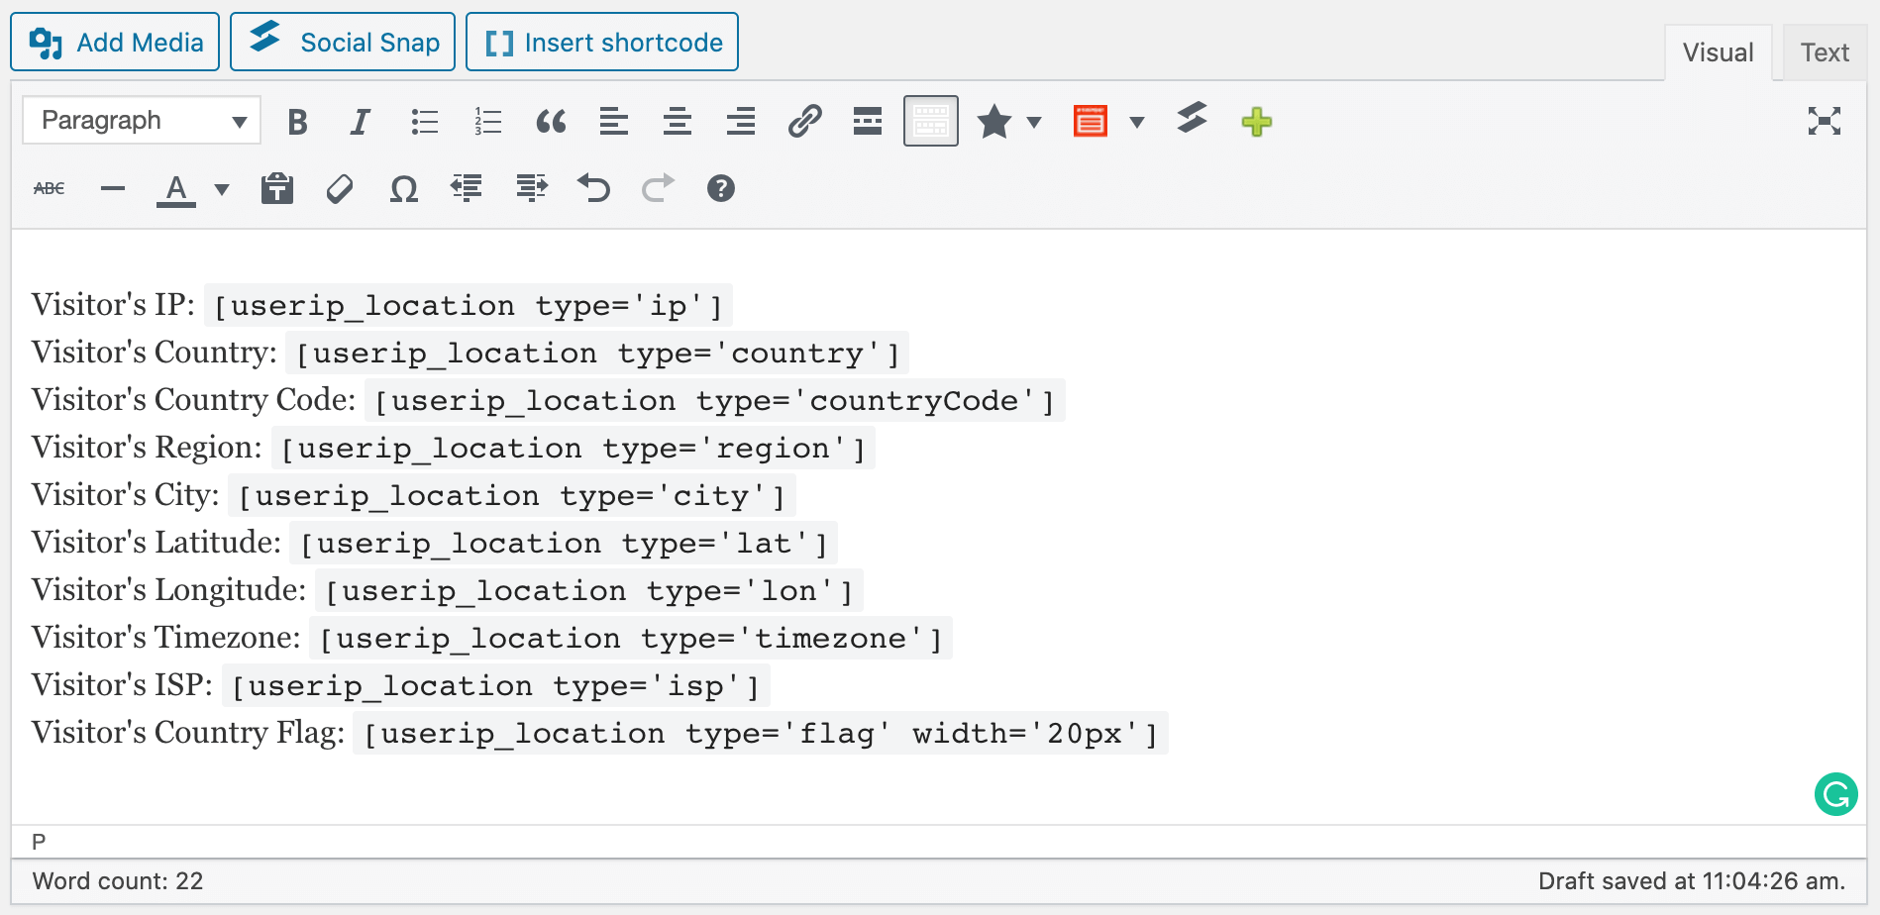Screen dimensions: 1880x915
Task: Click the Add Media button
Action: pyautogui.click(x=115, y=43)
